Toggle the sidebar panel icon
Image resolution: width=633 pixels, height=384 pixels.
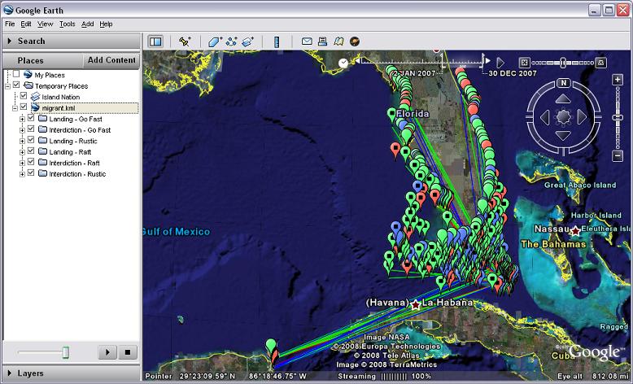click(155, 41)
